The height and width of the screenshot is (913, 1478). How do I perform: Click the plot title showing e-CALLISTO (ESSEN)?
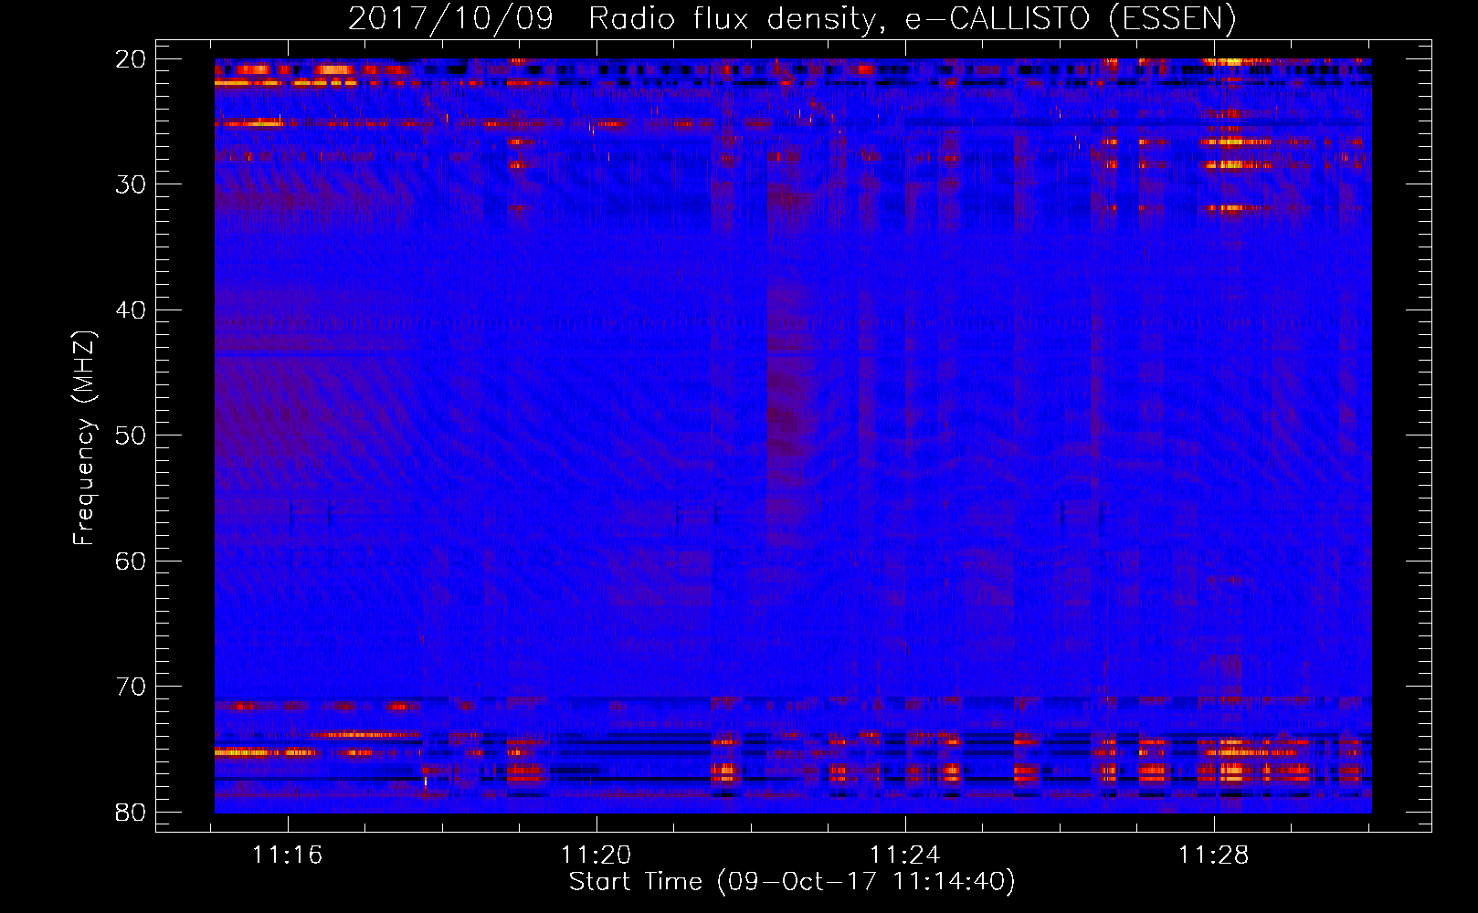[x=792, y=19]
